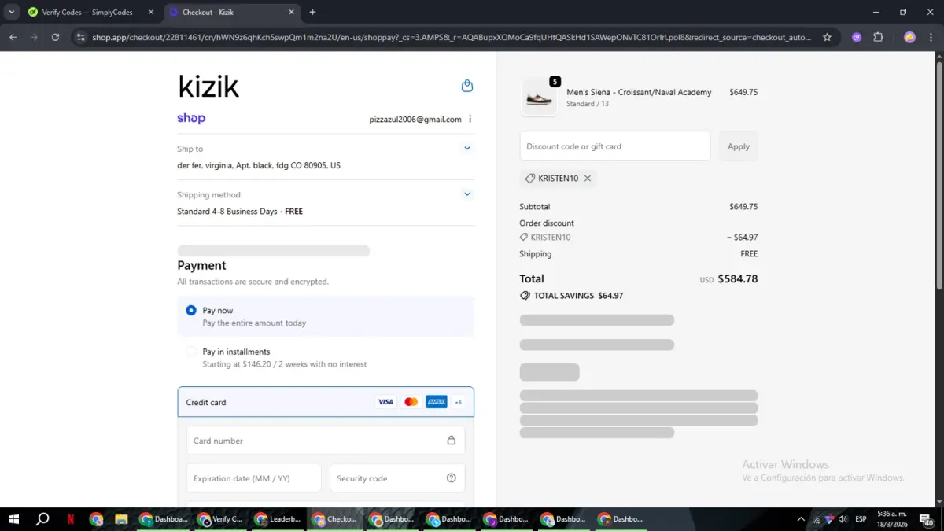Open File Explorer from the taskbar
Viewport: 944px width, 531px height.
(121, 519)
